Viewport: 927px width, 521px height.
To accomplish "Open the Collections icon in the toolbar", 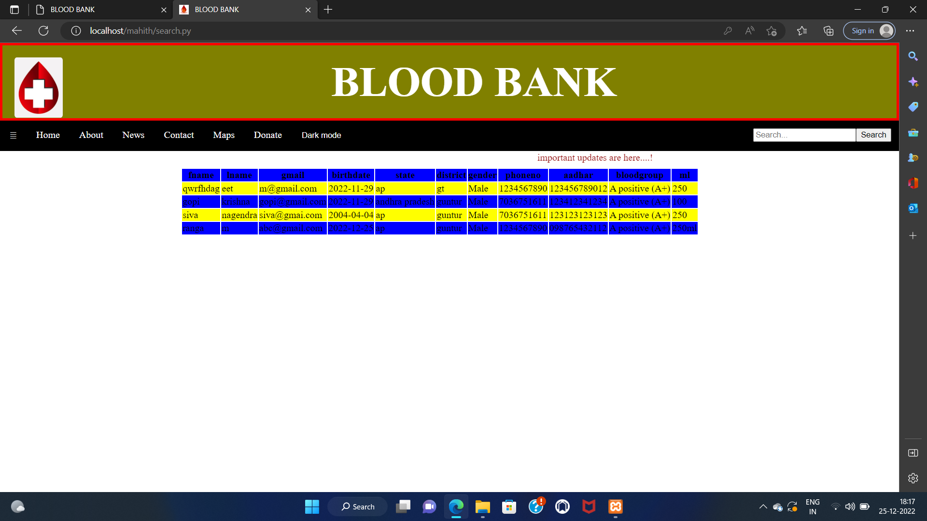I will (x=828, y=30).
